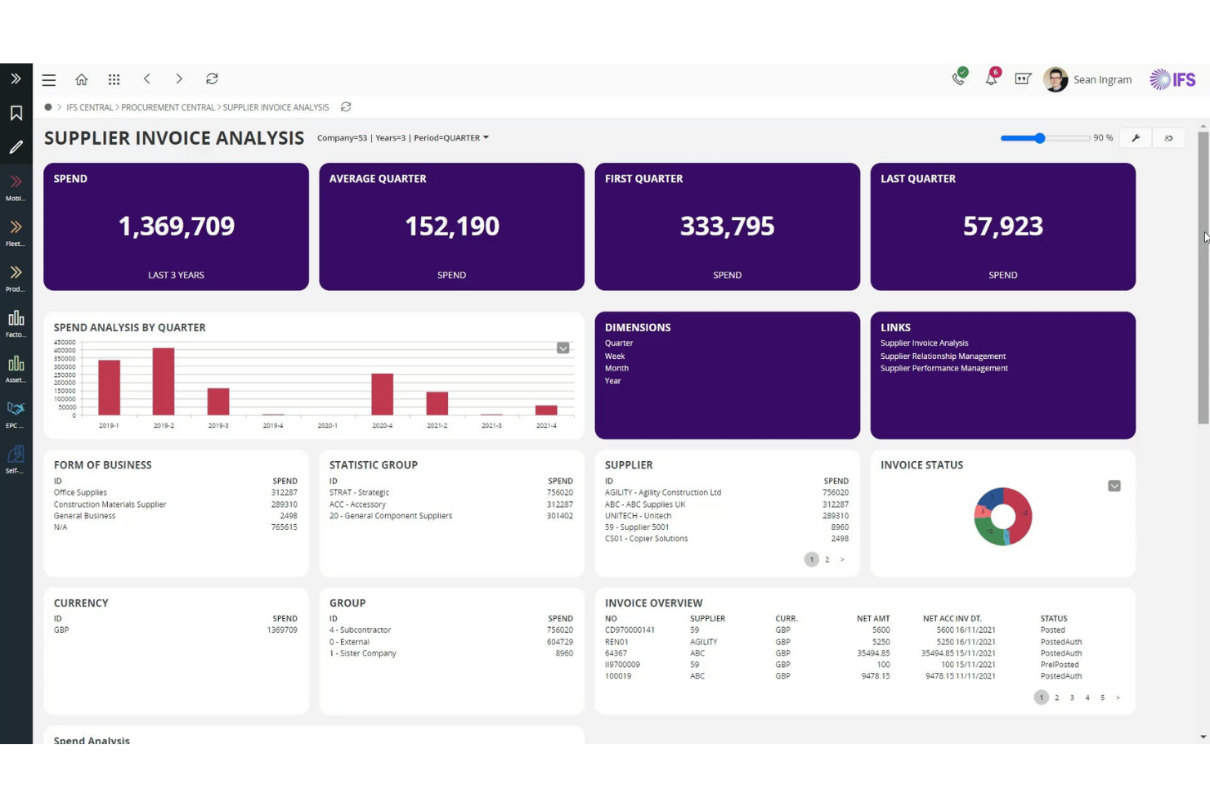This screenshot has width=1210, height=807.
Task: Go to page 3 of Invoice Overview
Action: [x=1072, y=697]
